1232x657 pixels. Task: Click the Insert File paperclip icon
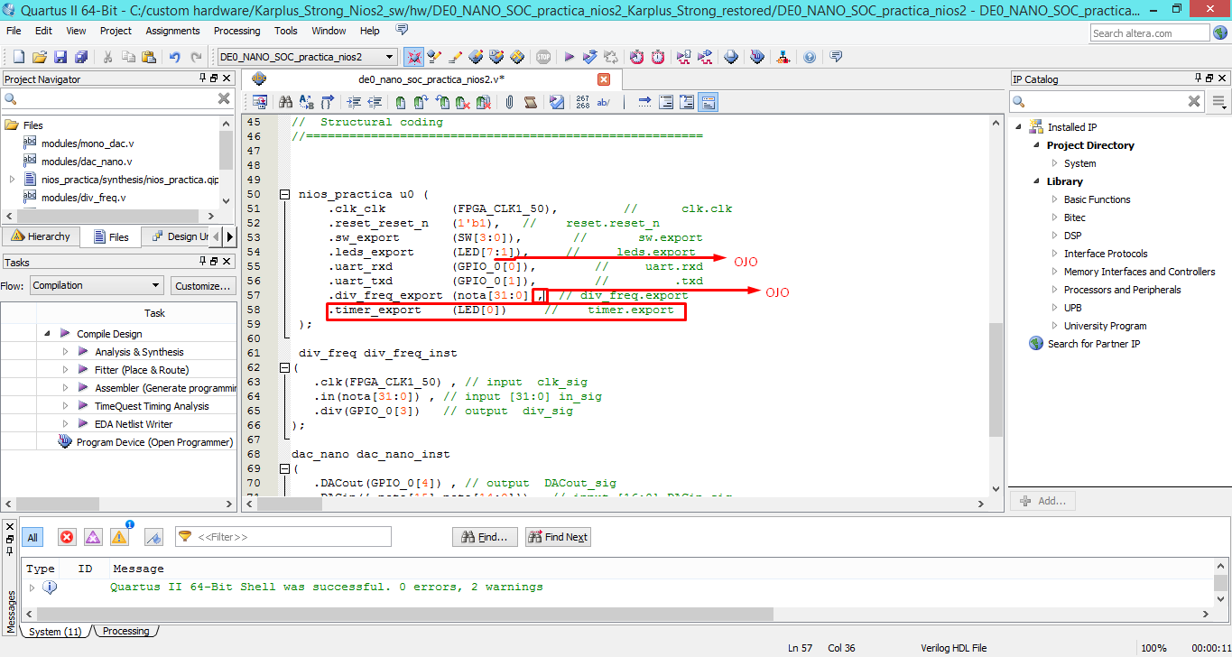(x=509, y=102)
